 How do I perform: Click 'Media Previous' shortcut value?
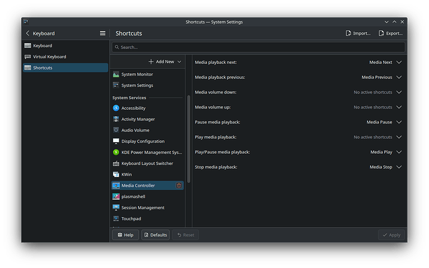click(x=377, y=77)
